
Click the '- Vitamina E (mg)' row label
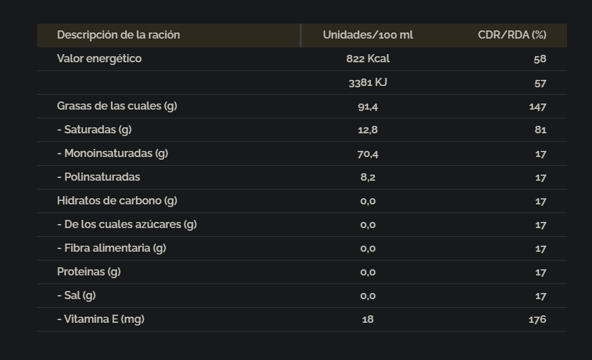100,319
